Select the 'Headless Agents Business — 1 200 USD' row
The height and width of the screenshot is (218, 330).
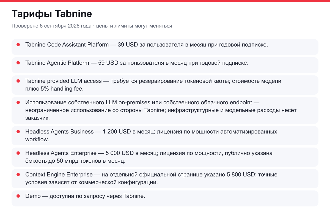coord(165,136)
